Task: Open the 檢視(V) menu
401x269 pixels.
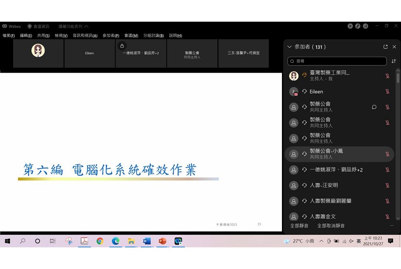Action: 61,36
